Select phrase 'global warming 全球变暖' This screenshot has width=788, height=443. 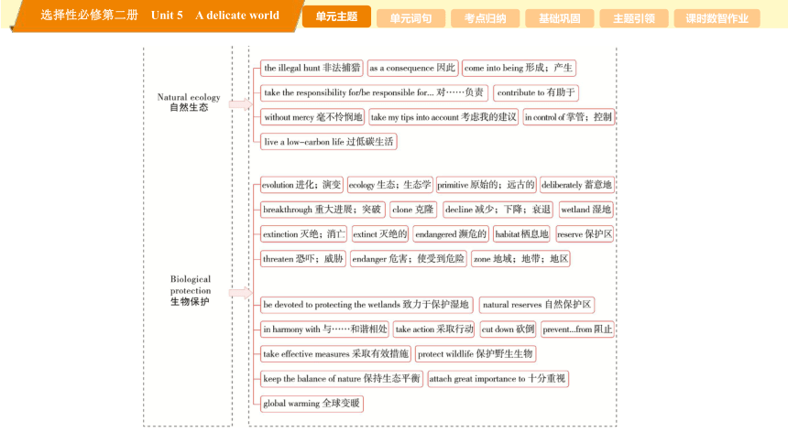coord(312,403)
